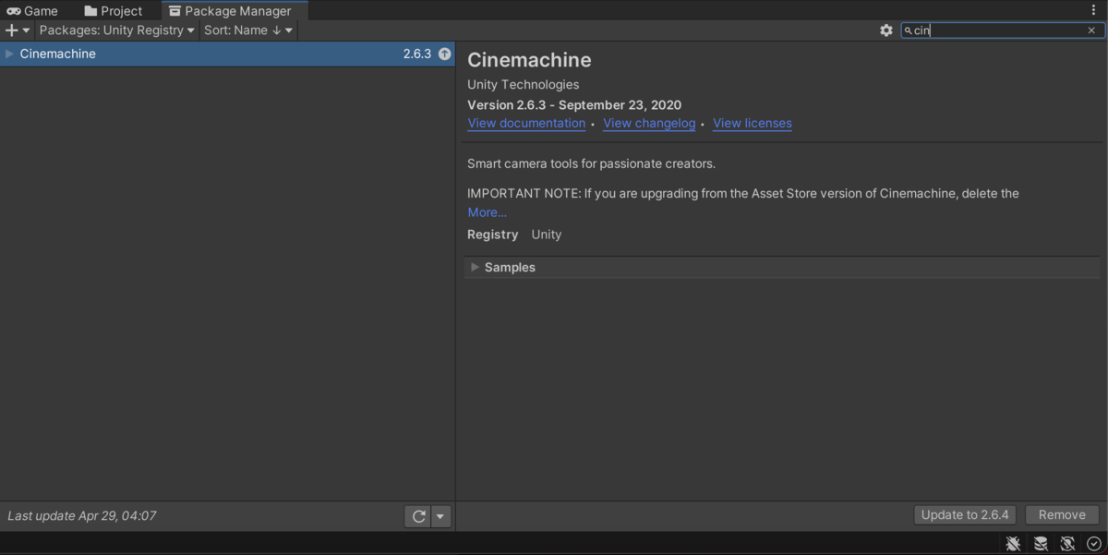Click the Unity Technologies author text

524,84
